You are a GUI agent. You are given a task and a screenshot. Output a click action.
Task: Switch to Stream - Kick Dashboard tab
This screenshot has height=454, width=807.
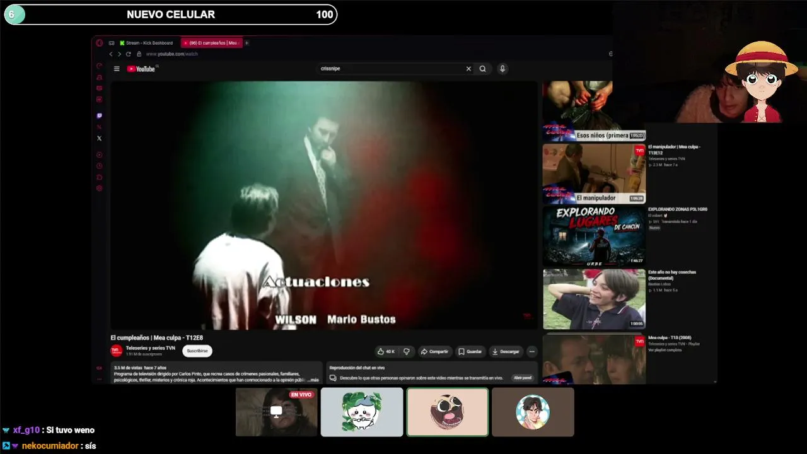[x=148, y=43]
